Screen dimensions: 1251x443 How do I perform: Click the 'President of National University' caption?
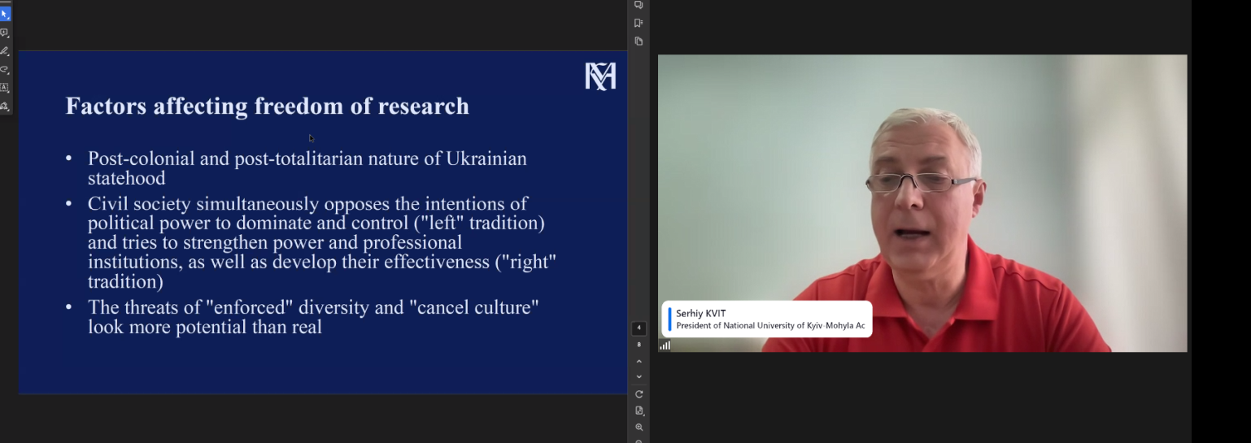(770, 326)
